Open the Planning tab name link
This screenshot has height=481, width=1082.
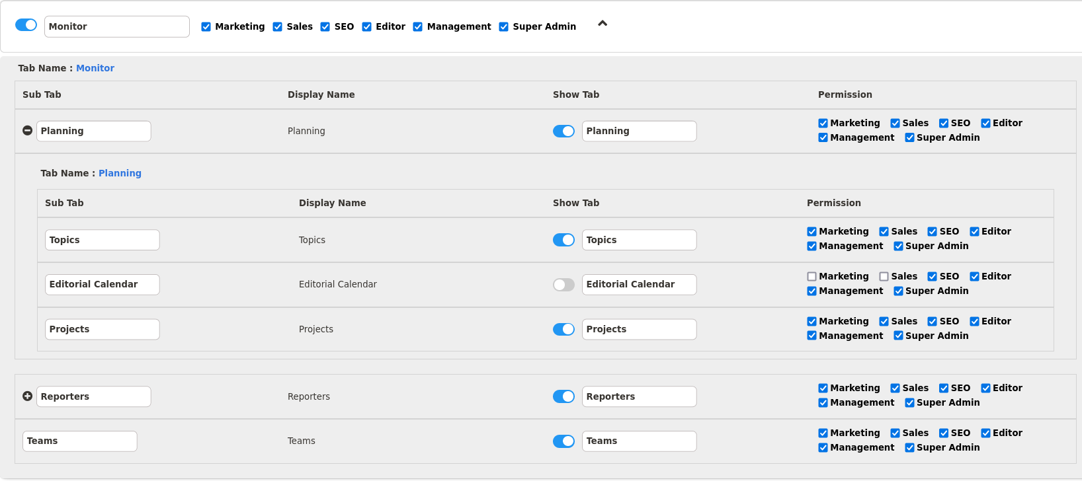click(120, 173)
